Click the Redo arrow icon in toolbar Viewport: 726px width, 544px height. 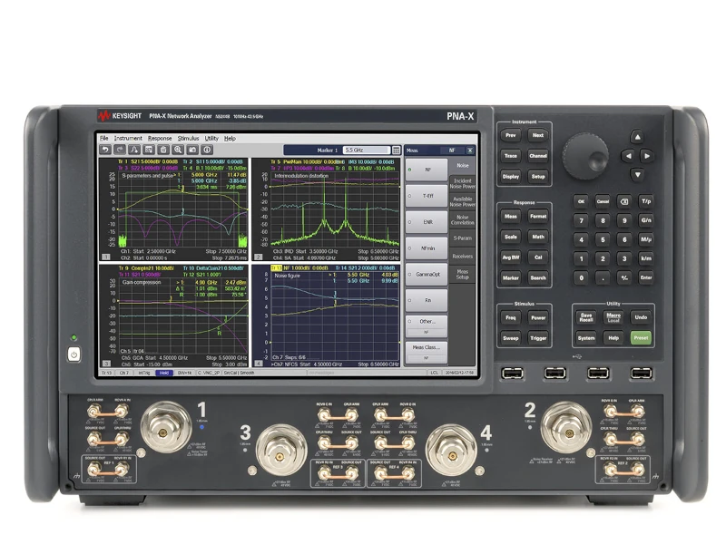[x=120, y=150]
